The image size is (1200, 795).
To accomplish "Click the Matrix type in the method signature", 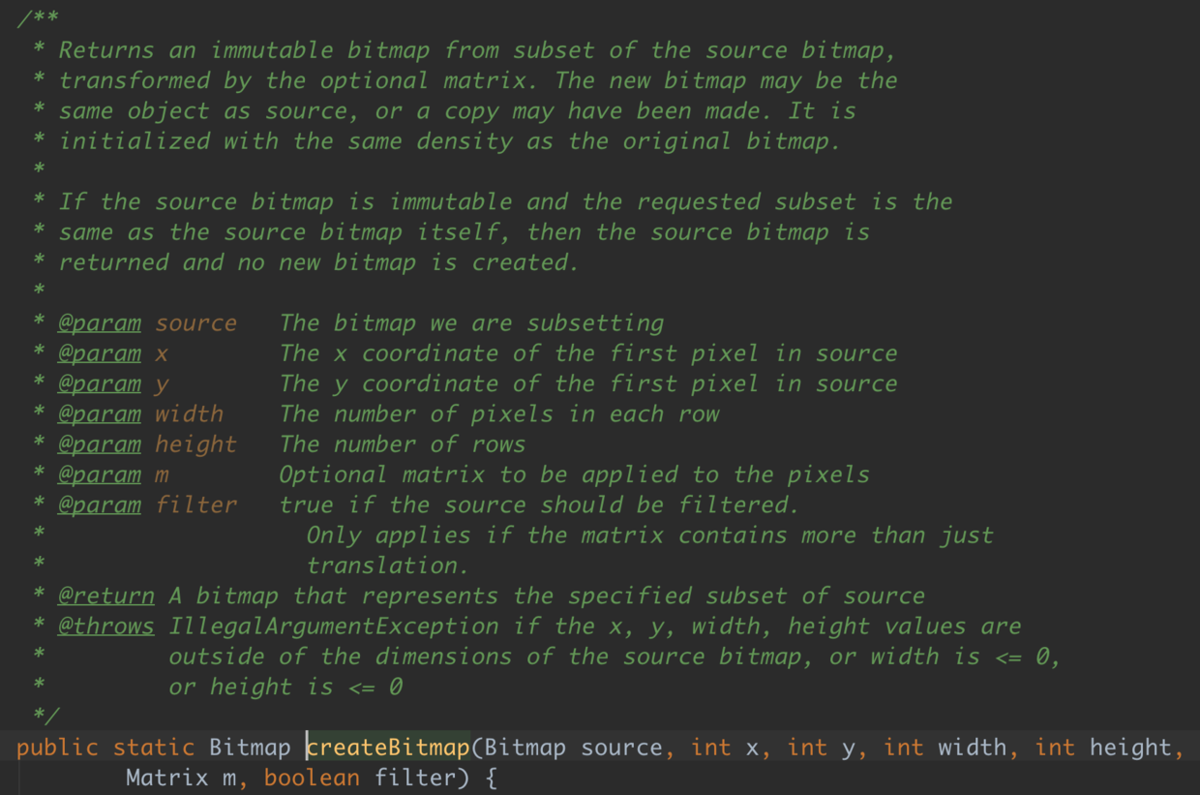I will click(x=166, y=778).
